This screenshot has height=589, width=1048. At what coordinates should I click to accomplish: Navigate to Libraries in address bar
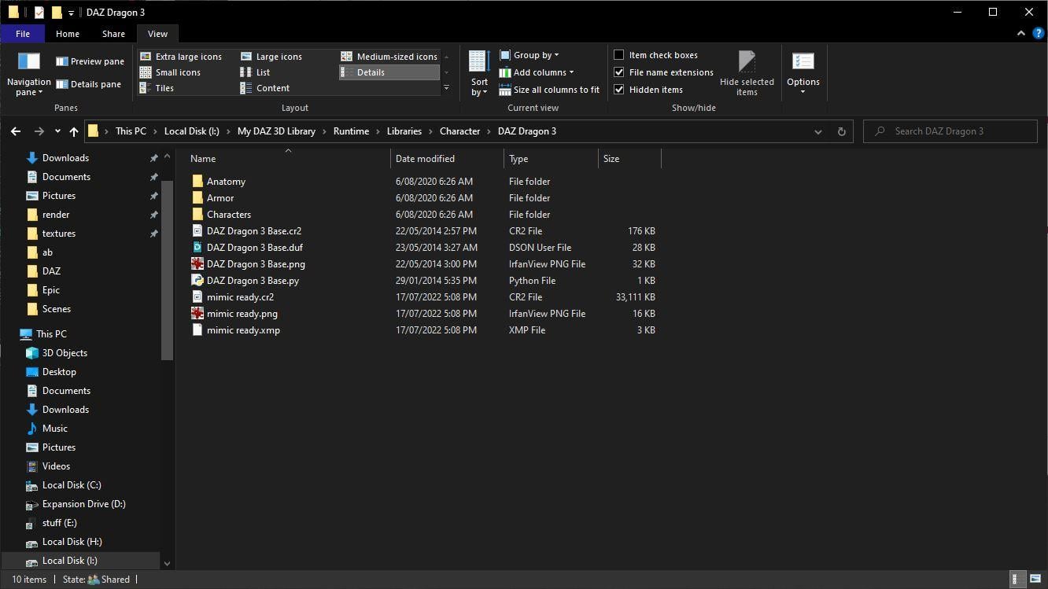click(x=404, y=131)
